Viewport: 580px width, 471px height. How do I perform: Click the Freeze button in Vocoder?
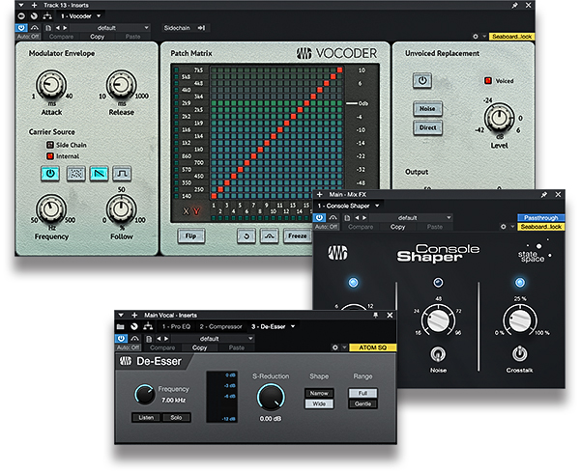(x=298, y=236)
